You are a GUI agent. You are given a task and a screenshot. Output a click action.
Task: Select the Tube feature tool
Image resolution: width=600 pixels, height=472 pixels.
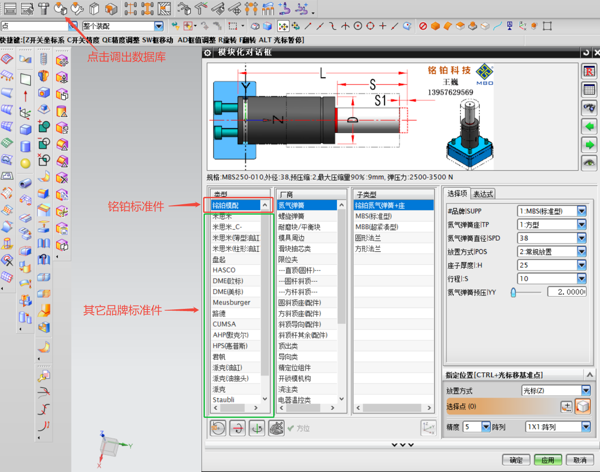click(x=25, y=183)
